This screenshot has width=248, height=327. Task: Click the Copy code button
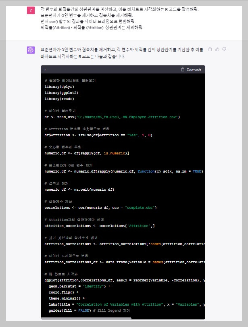[x=191, y=69]
